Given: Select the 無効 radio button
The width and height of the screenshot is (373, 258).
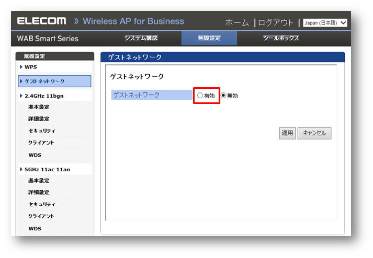Looking at the screenshot, I should point(223,96).
